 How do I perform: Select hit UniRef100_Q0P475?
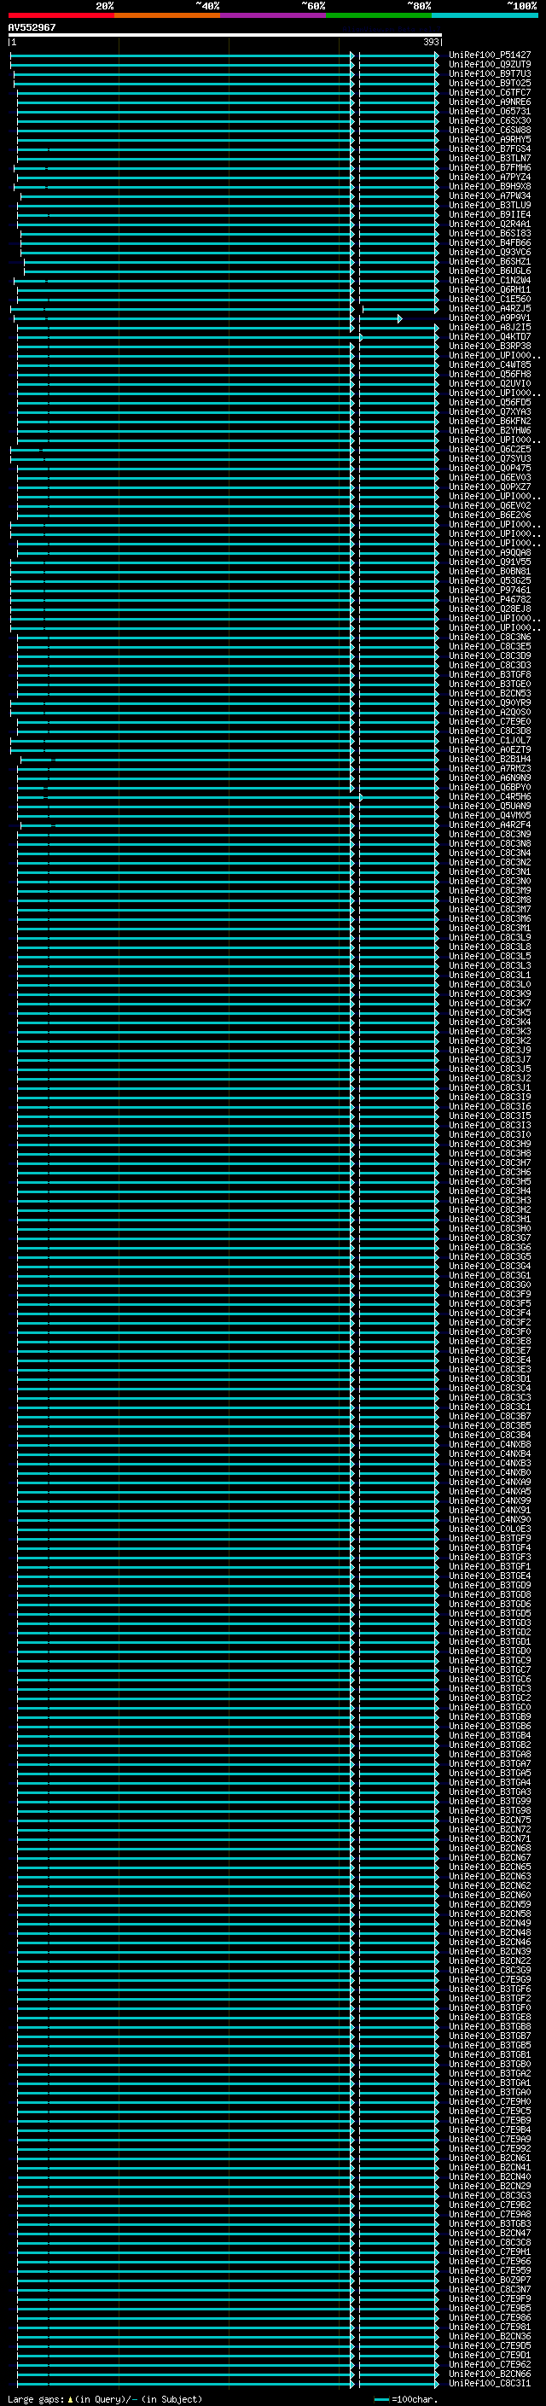pos(489,468)
